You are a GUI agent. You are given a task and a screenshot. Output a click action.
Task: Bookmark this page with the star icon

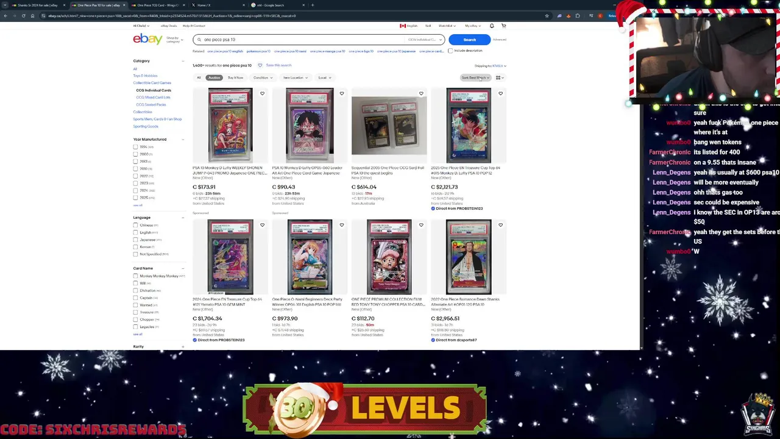pyautogui.click(x=547, y=15)
